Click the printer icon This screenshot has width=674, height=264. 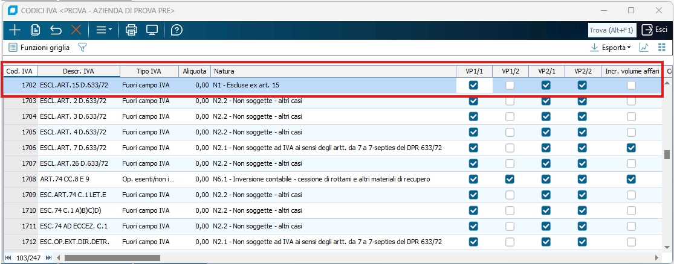pyautogui.click(x=132, y=30)
